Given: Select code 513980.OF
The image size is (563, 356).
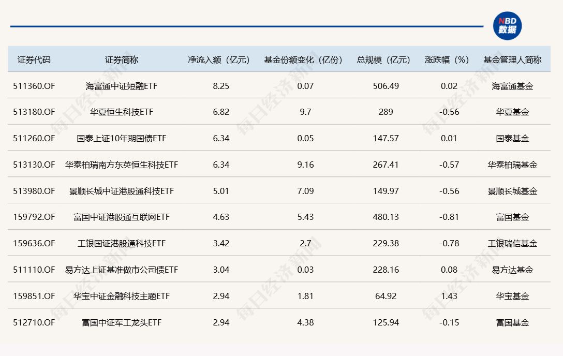Looking at the screenshot, I should click(x=34, y=191).
